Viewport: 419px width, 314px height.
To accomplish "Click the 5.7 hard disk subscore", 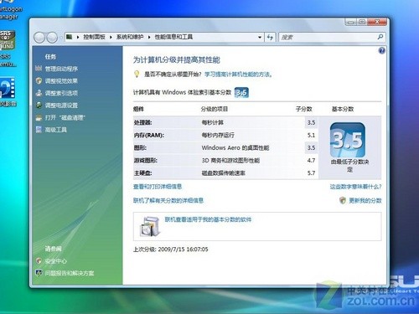I will coord(311,173).
